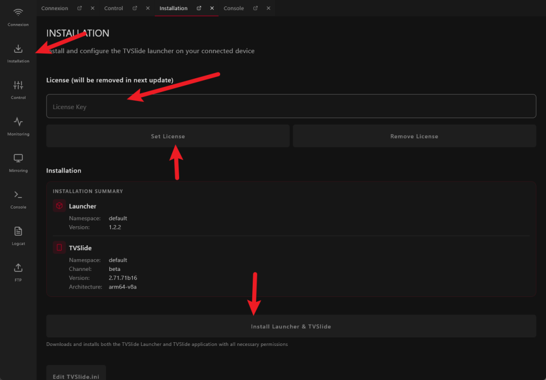
Task: Click the License Key input field
Action: tap(291, 106)
